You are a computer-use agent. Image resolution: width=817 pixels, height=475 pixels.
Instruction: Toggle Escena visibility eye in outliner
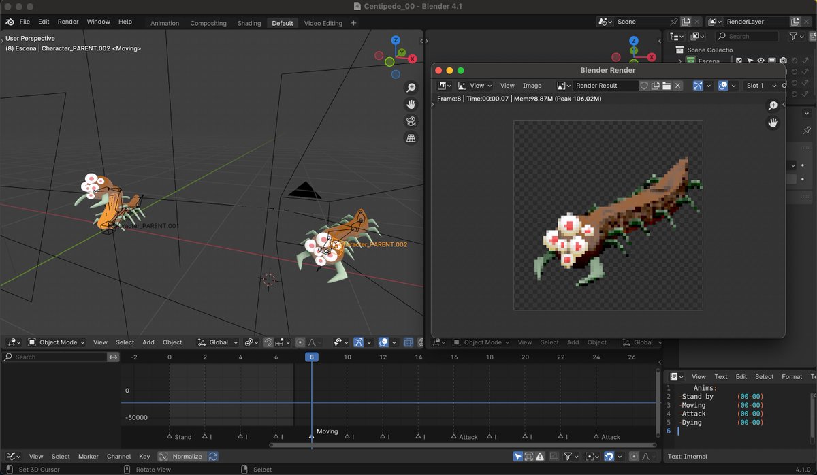(761, 61)
